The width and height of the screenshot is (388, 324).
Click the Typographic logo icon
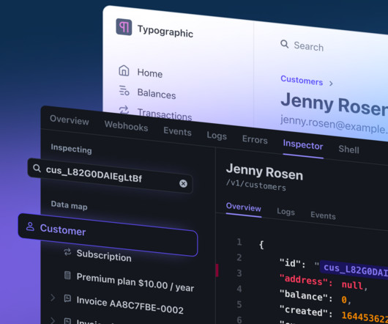124,26
